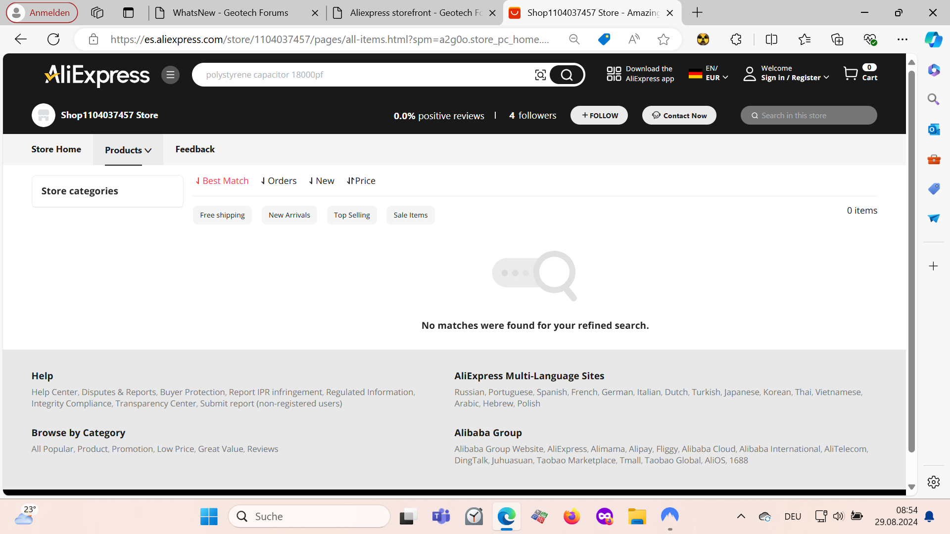Open the collections icon

tap(837, 39)
